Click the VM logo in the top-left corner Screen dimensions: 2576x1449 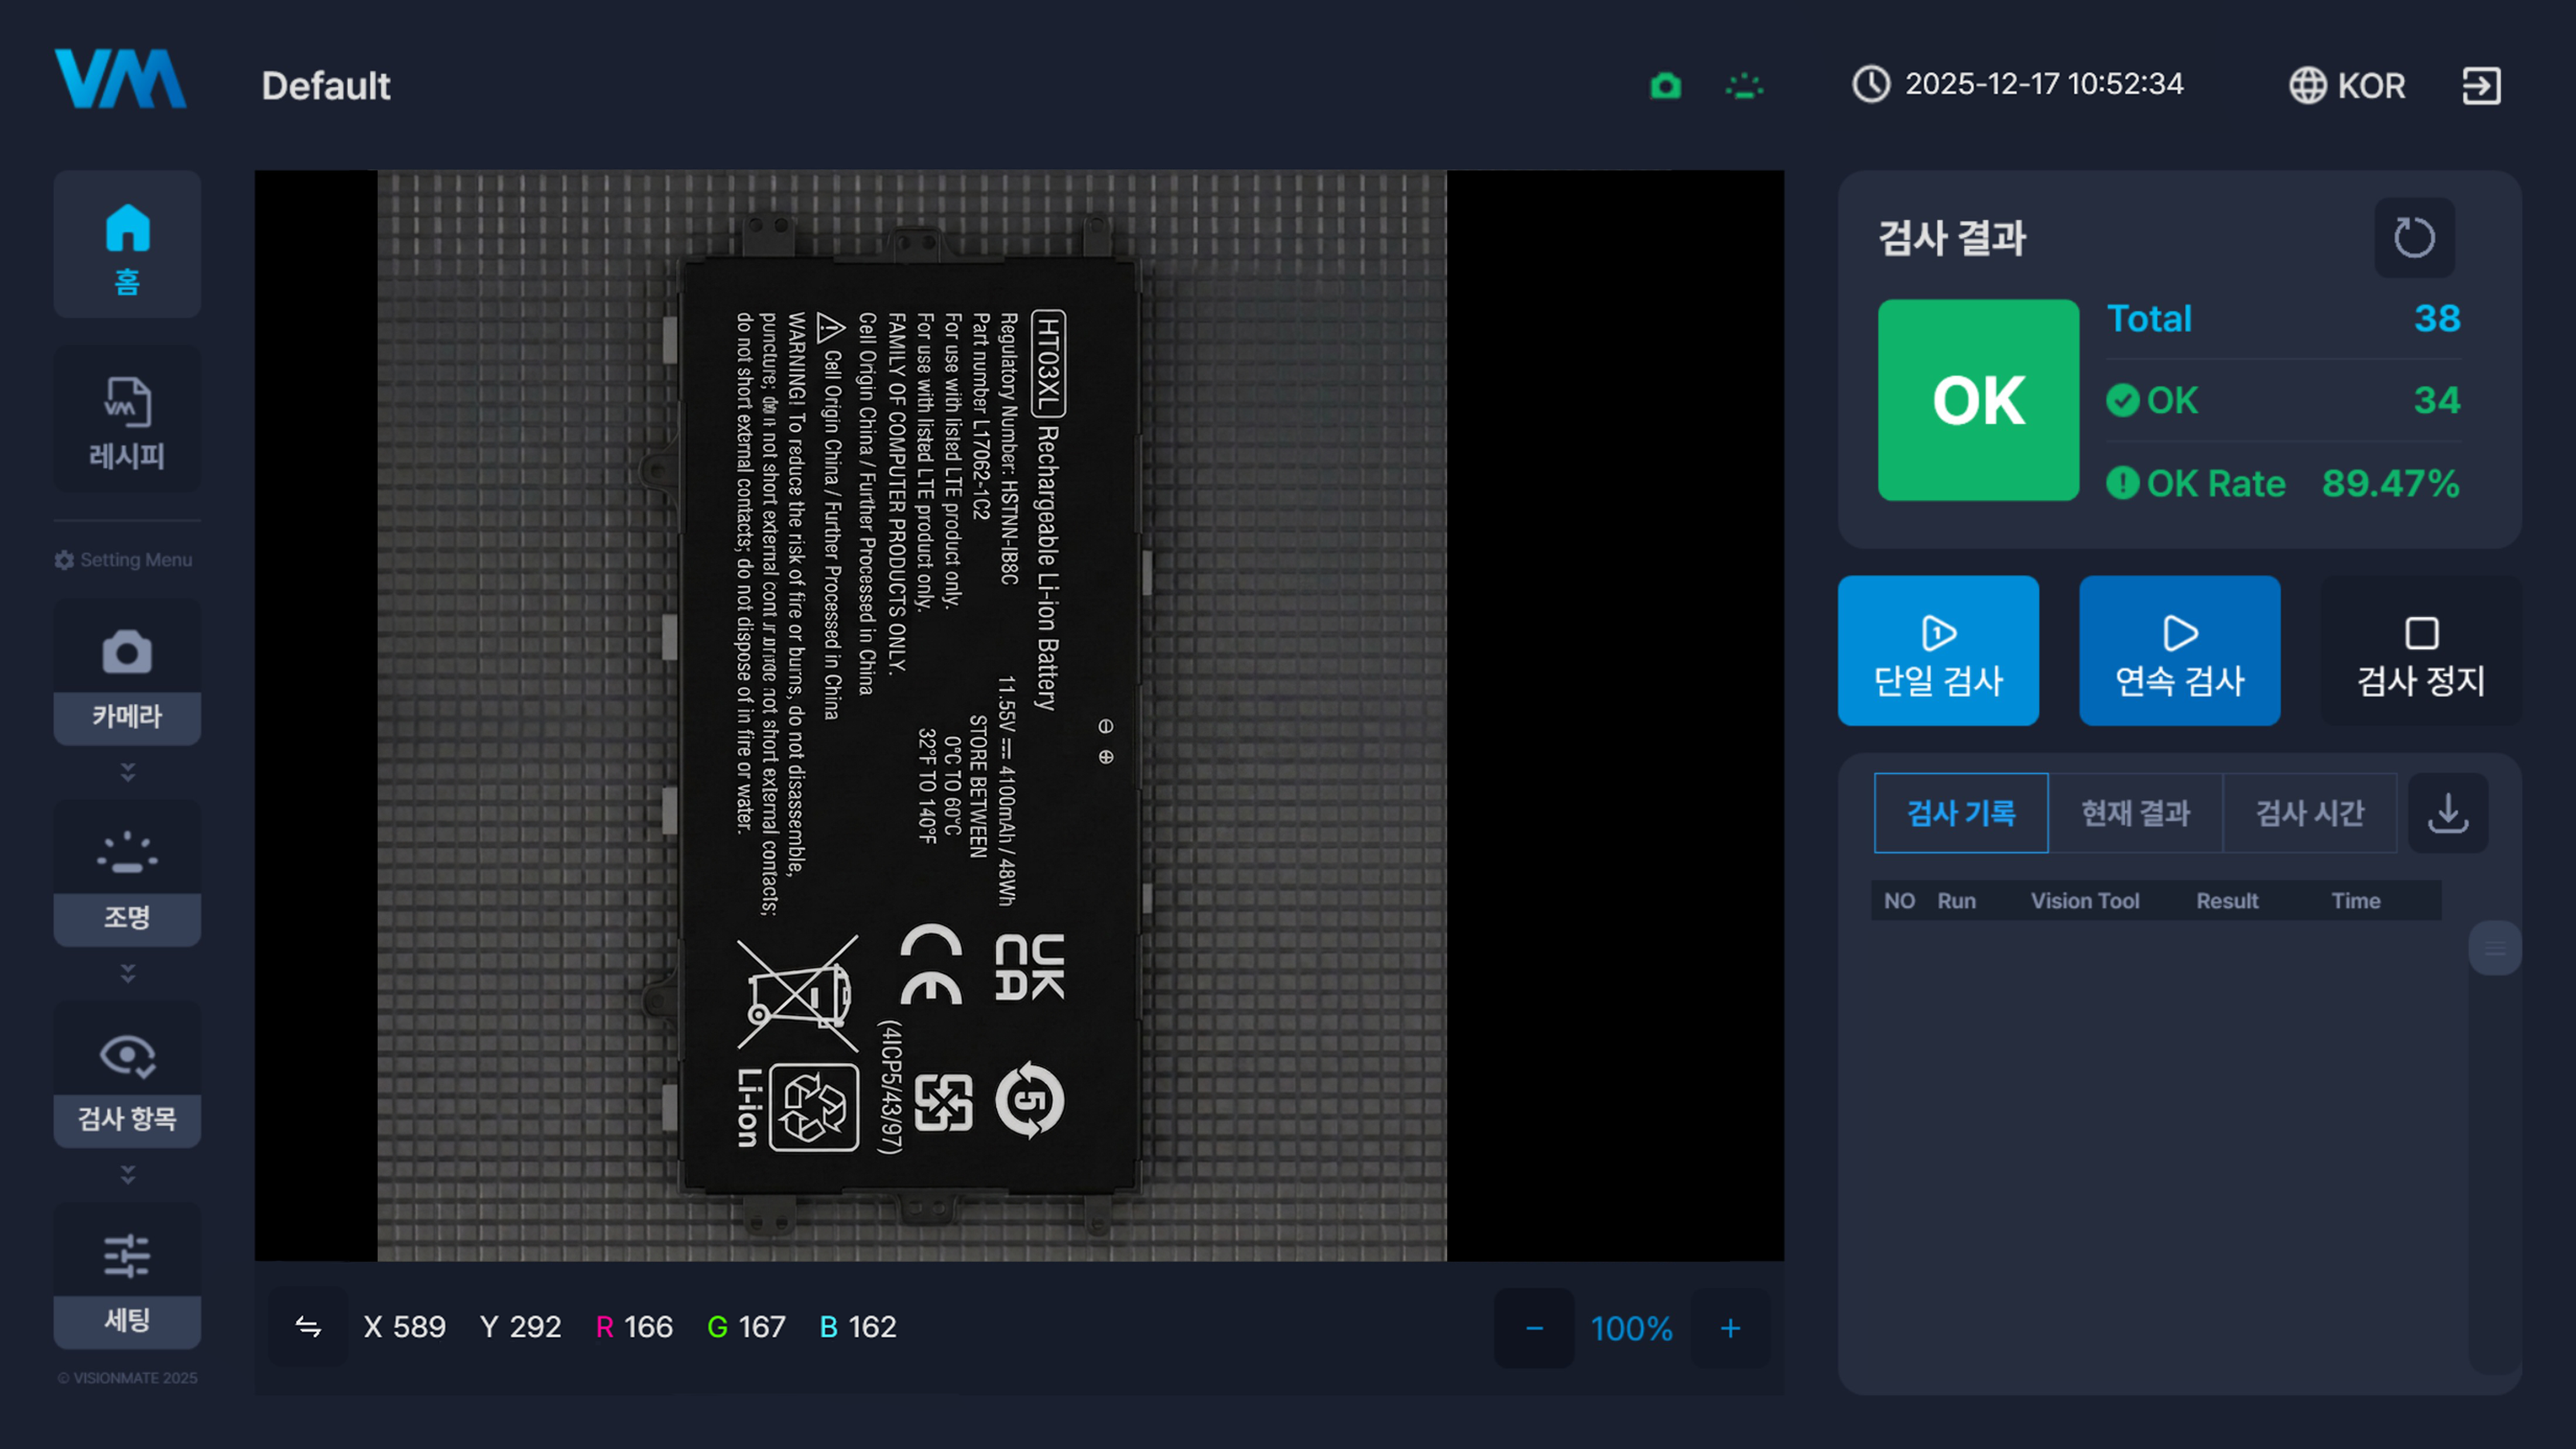120,78
